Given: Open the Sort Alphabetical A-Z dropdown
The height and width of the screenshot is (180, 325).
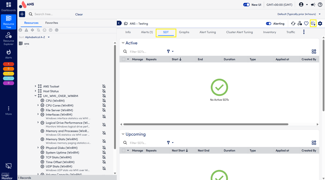Looking at the screenshot, I should (37, 37).
